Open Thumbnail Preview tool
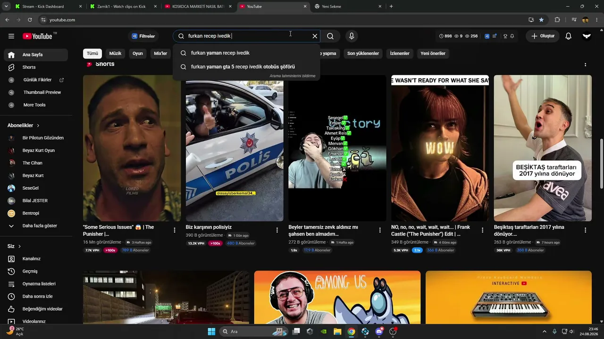 pos(36,93)
